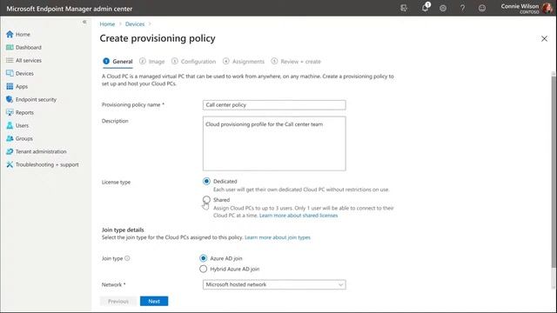Screen dimensions: 557x313
Task: Open Troubleshooting + support
Action: click(43, 164)
